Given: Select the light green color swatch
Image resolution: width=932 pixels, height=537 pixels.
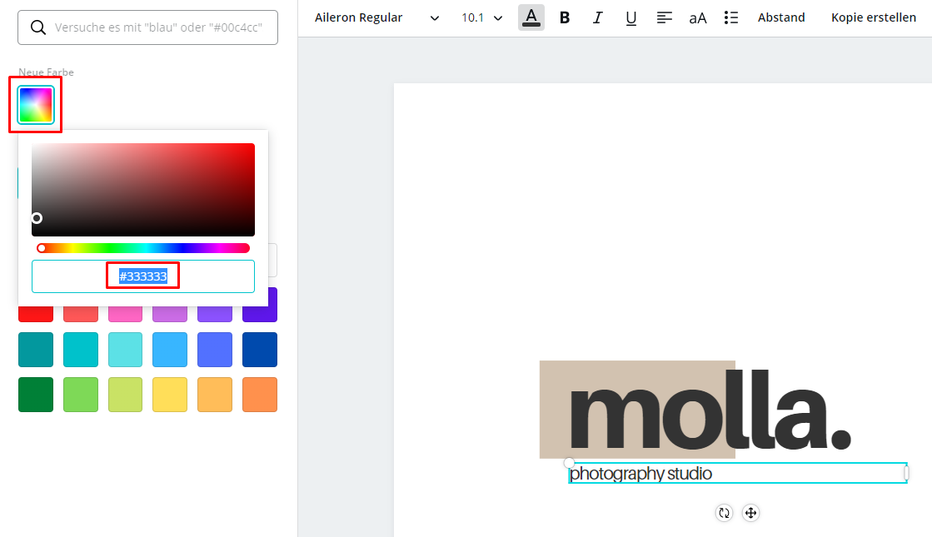Looking at the screenshot, I should point(81,395).
